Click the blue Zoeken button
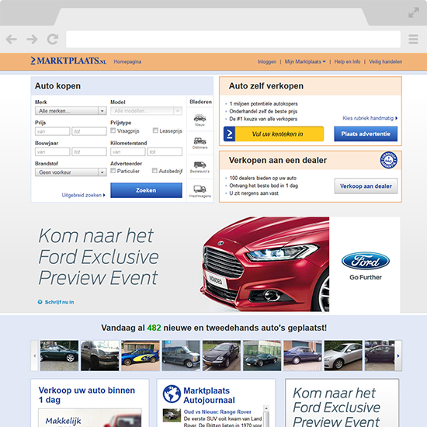 (x=146, y=190)
